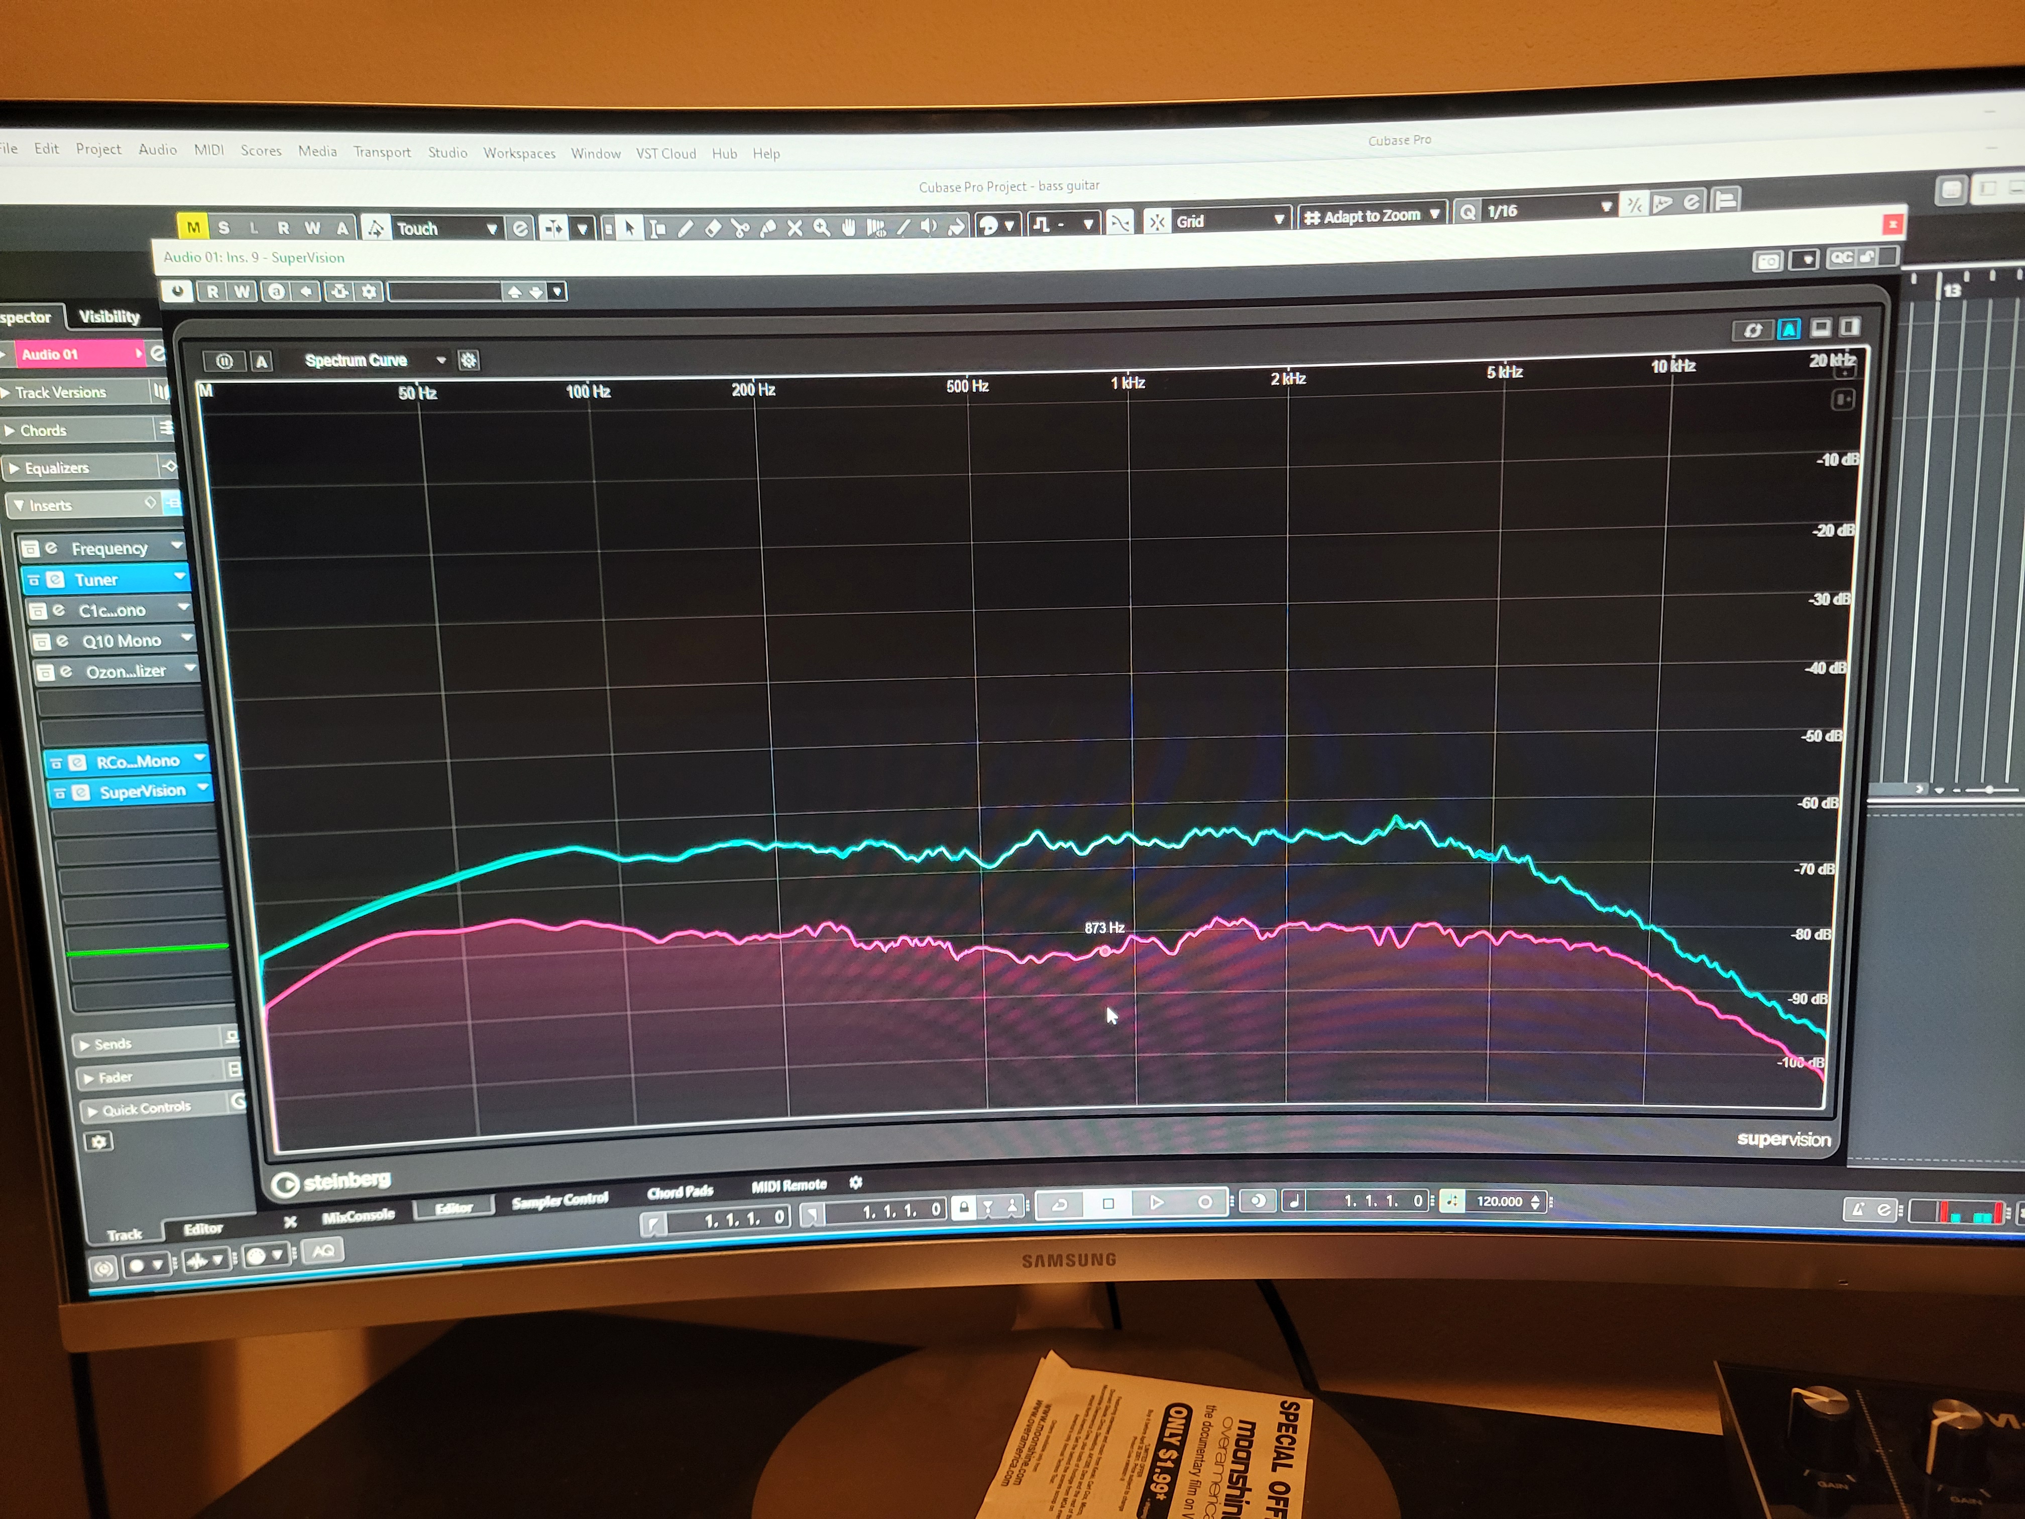
Task: Pause the SuperVision measurement
Action: point(224,361)
